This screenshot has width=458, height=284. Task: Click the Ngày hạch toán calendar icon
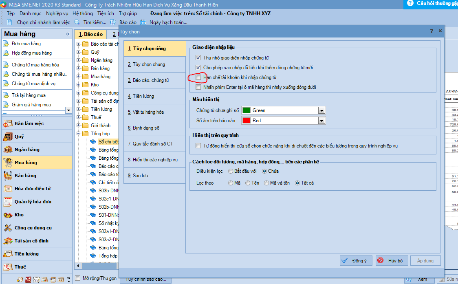[x=143, y=22]
